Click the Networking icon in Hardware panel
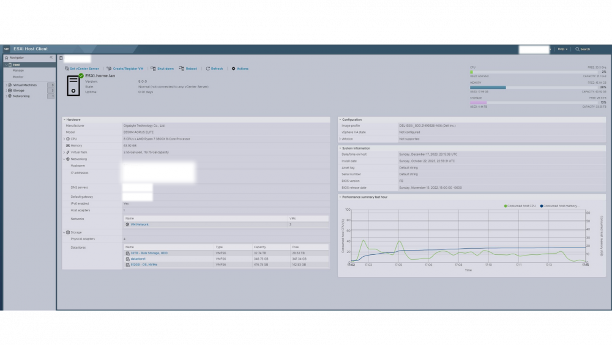 pyautogui.click(x=68, y=159)
